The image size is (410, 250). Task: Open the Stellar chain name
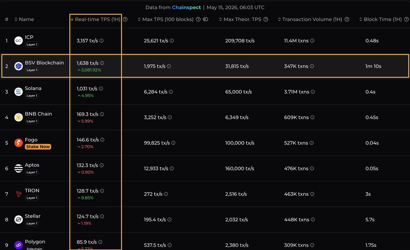(33, 216)
